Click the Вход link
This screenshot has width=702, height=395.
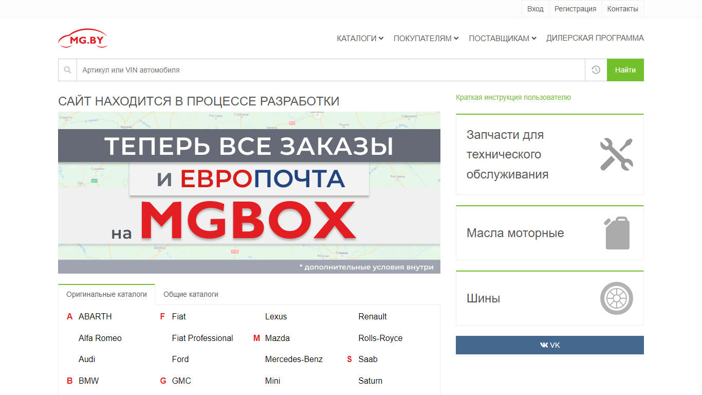pos(535,9)
